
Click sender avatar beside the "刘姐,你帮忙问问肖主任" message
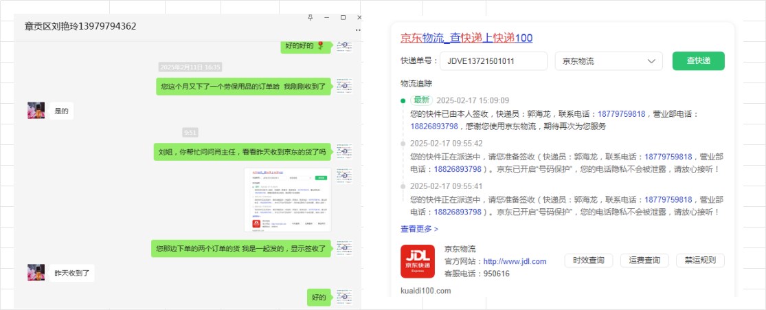(344, 151)
